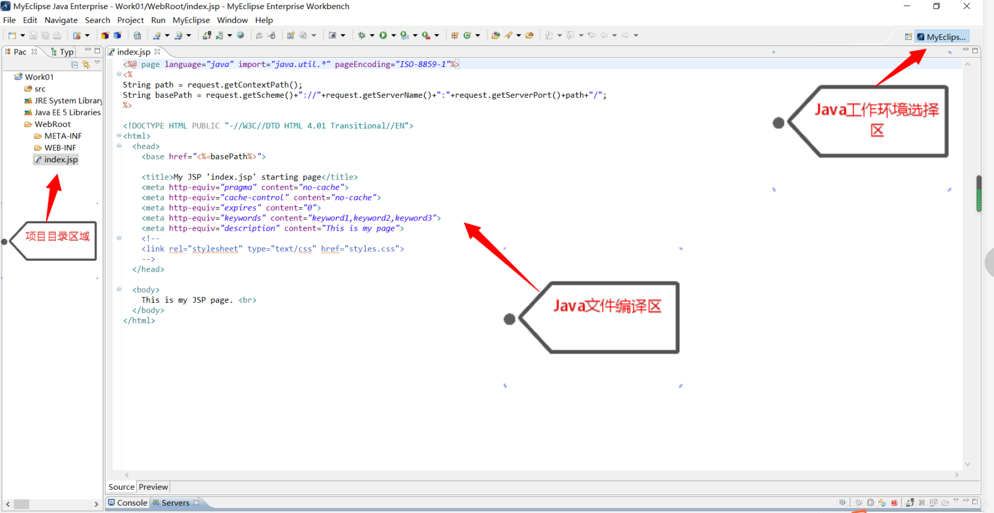
Task: Switch to the Typ hierarchy tab
Action: (x=62, y=52)
